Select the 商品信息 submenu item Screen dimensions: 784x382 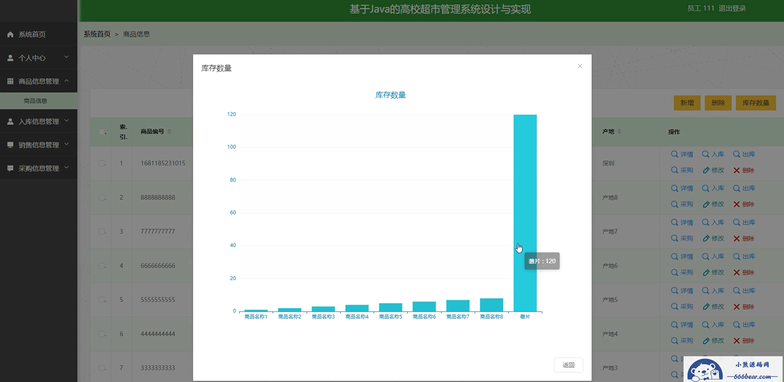coord(39,101)
